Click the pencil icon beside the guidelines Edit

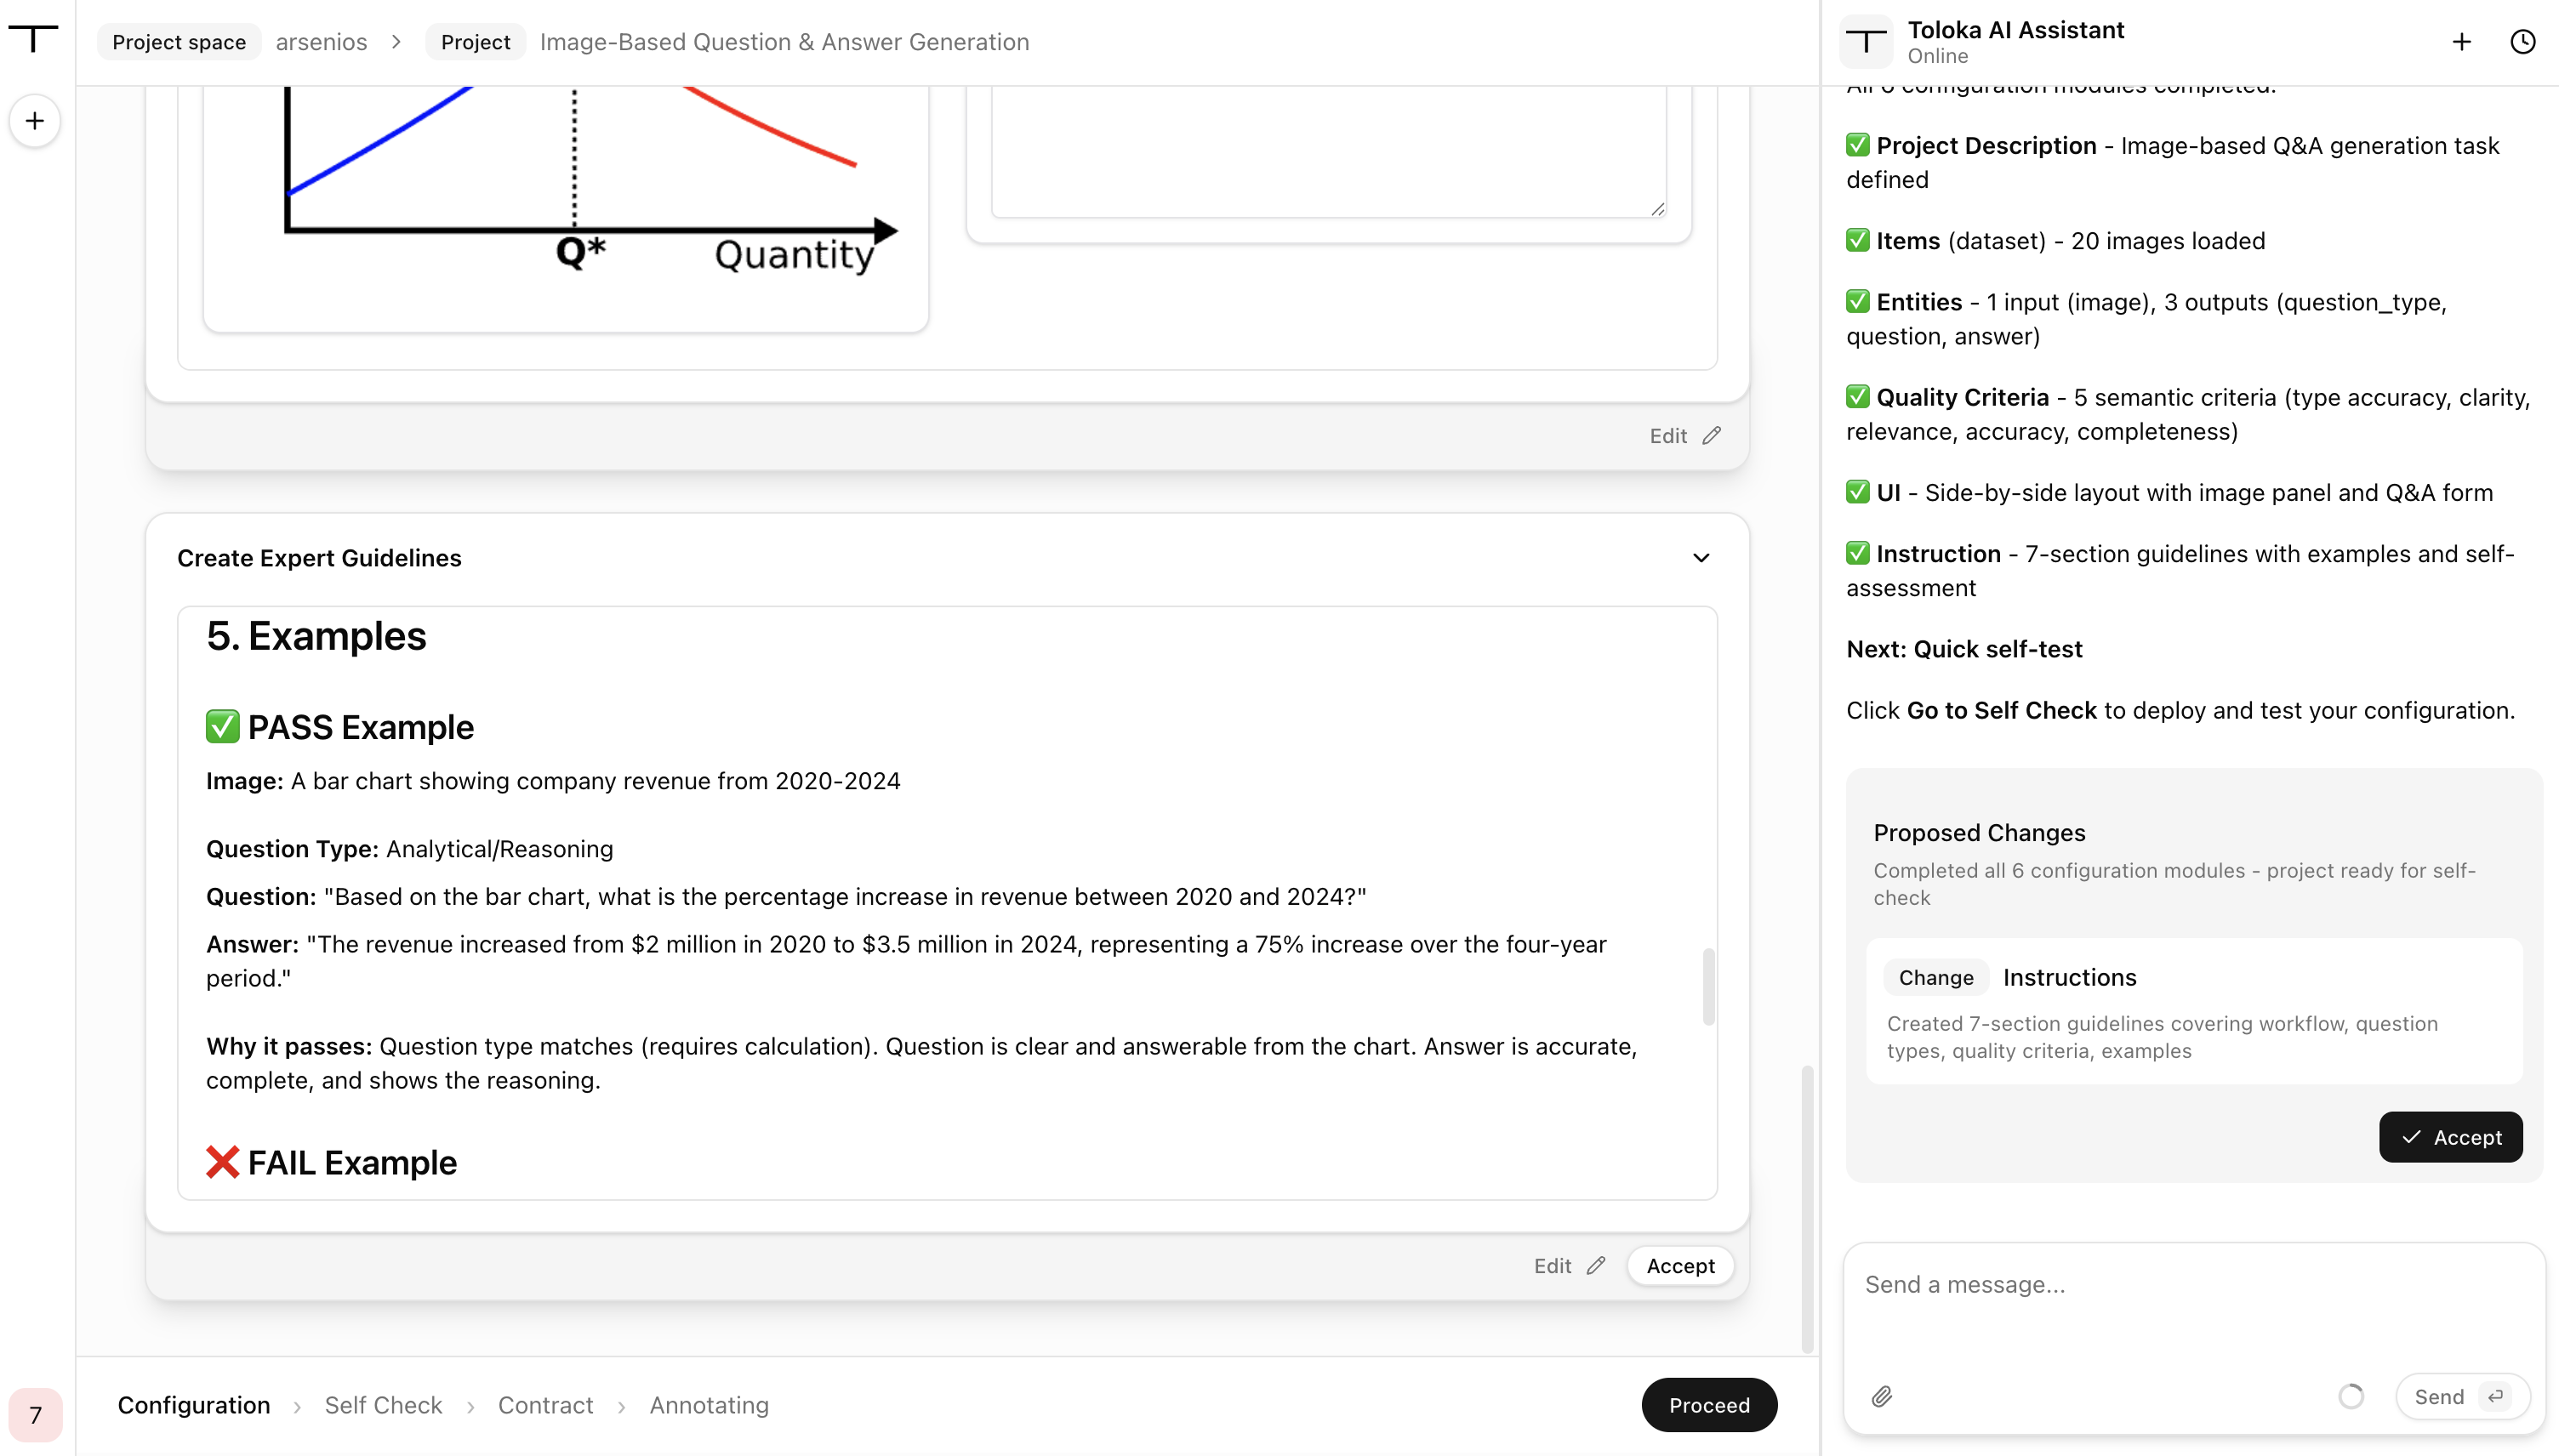click(x=1596, y=1265)
